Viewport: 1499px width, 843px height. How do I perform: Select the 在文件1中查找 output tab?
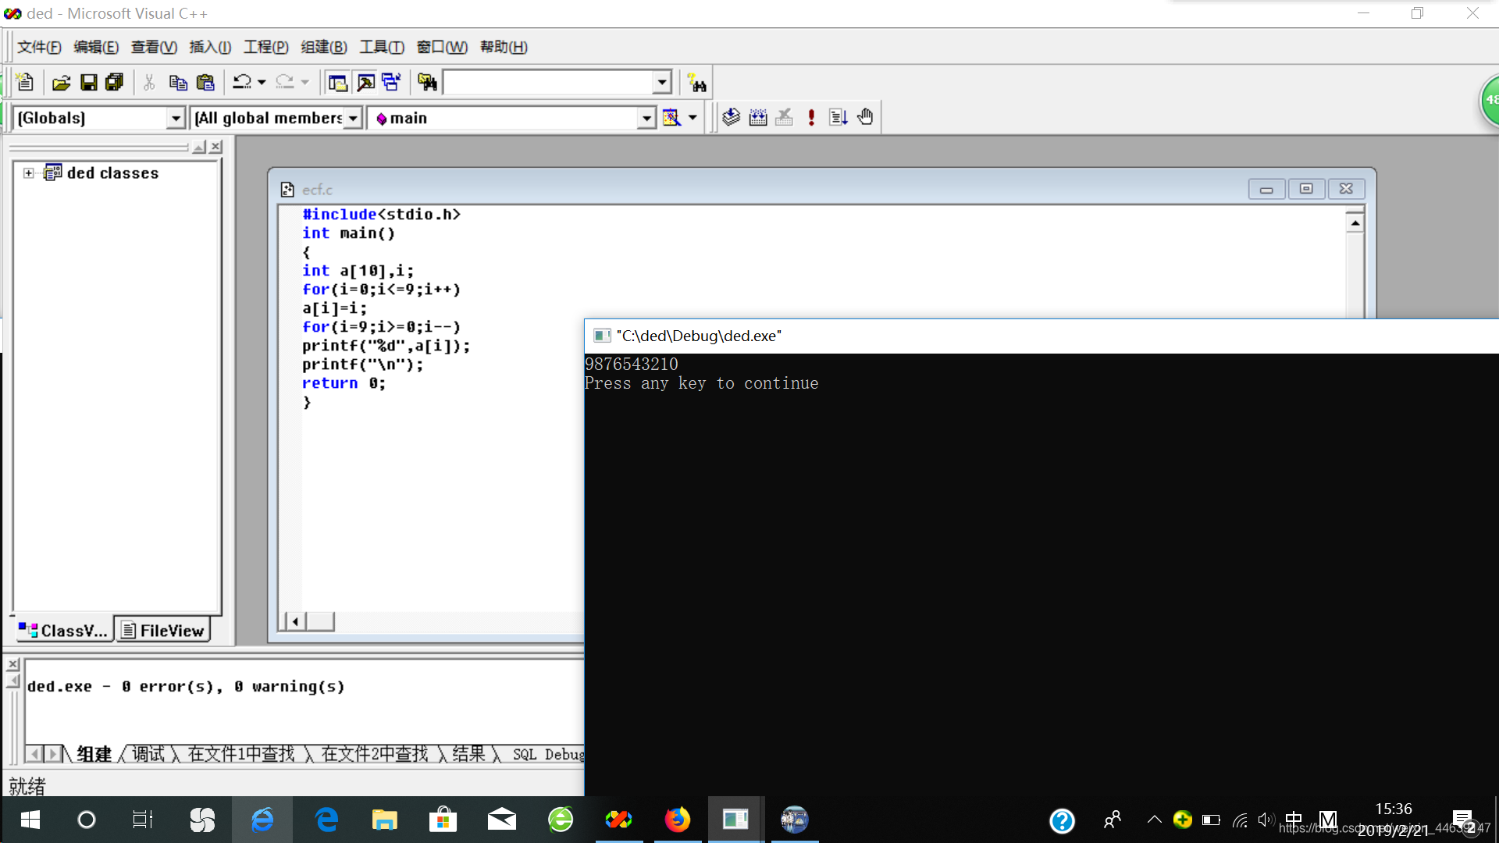241,754
